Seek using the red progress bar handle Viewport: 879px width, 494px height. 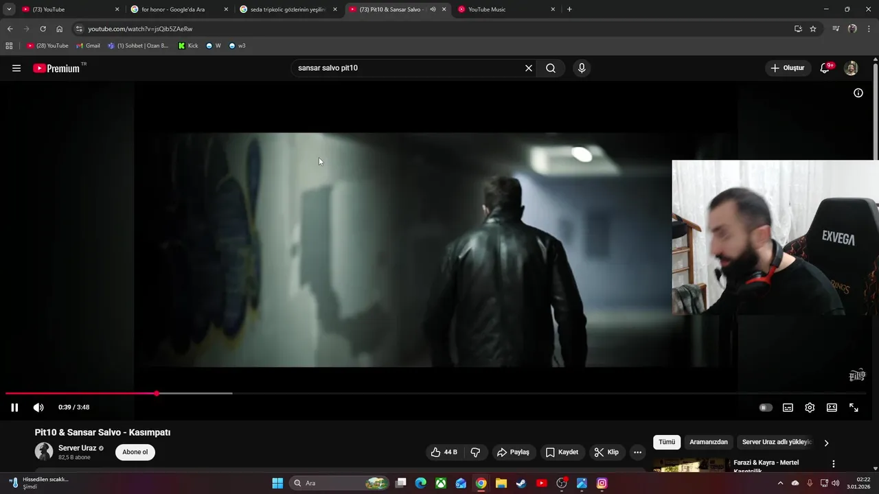click(157, 393)
